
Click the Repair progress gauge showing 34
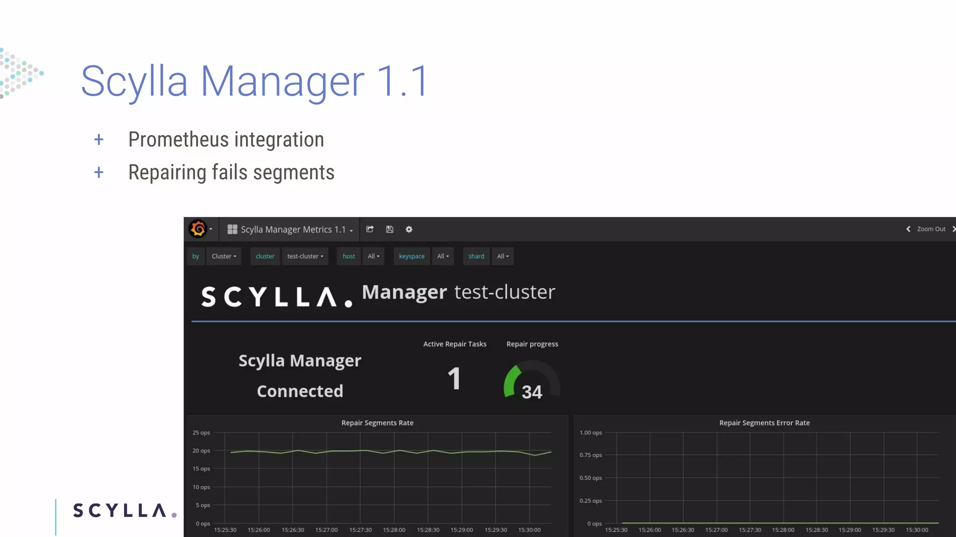coord(532,380)
